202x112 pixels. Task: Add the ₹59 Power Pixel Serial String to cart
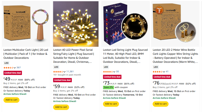[x=61, y=107]
